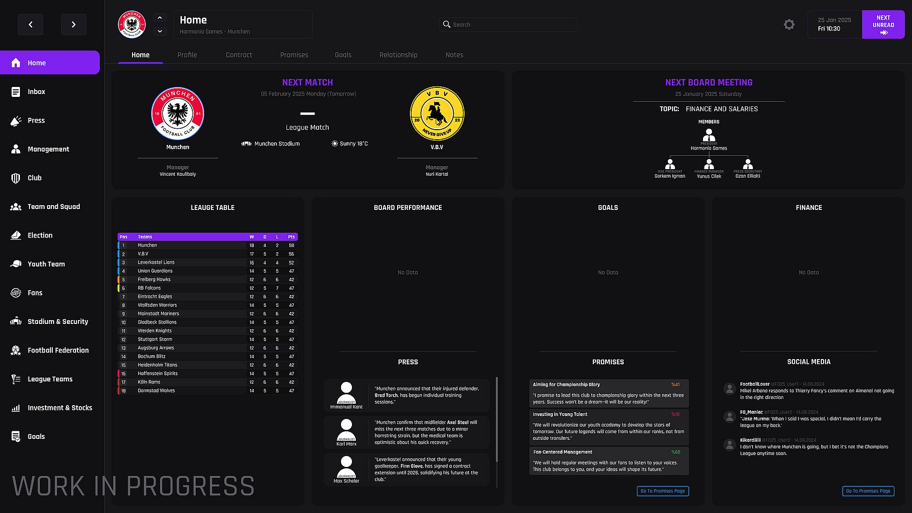Navigate back with left arrow button
The height and width of the screenshot is (513, 912).
[30, 25]
